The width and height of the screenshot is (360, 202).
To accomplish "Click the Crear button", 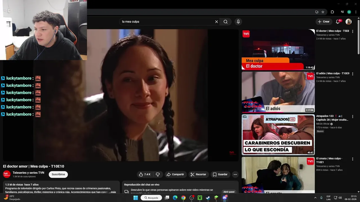I will (x=323, y=22).
